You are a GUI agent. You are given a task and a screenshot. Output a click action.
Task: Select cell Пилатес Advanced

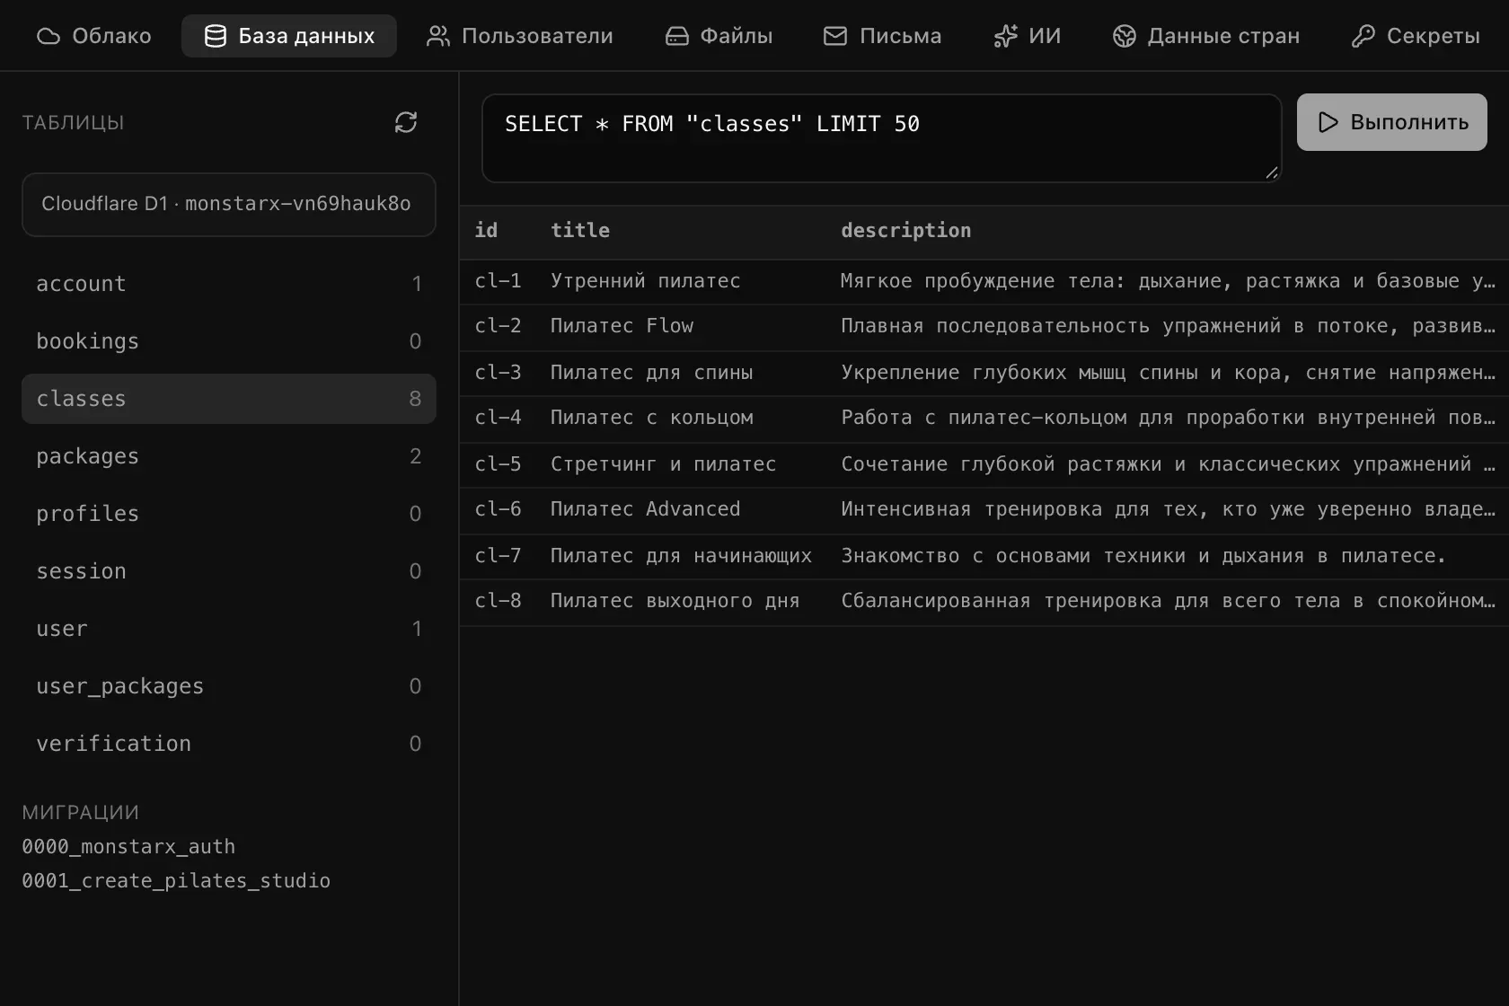(645, 509)
